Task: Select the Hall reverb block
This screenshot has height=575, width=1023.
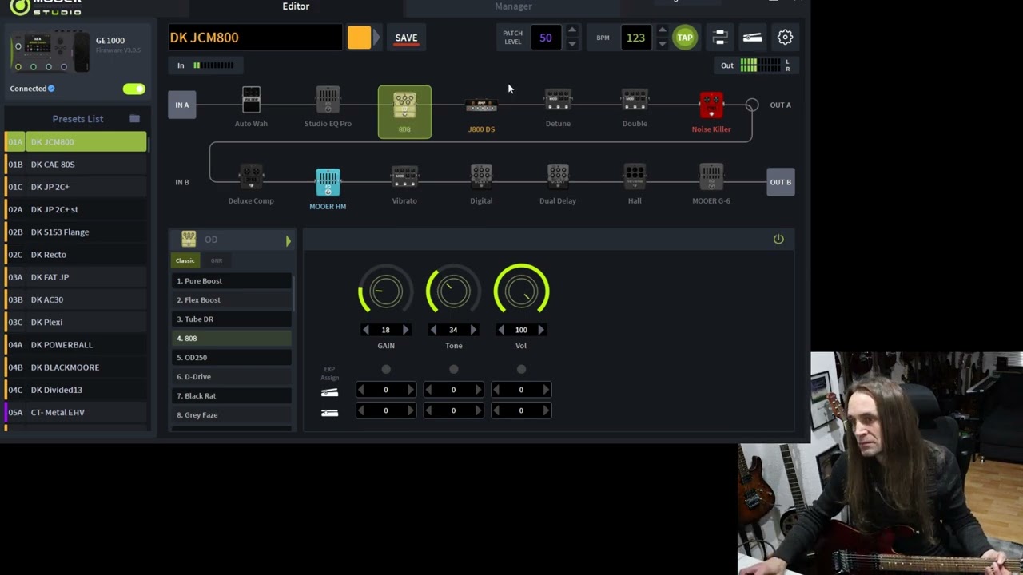Action: [x=635, y=177]
